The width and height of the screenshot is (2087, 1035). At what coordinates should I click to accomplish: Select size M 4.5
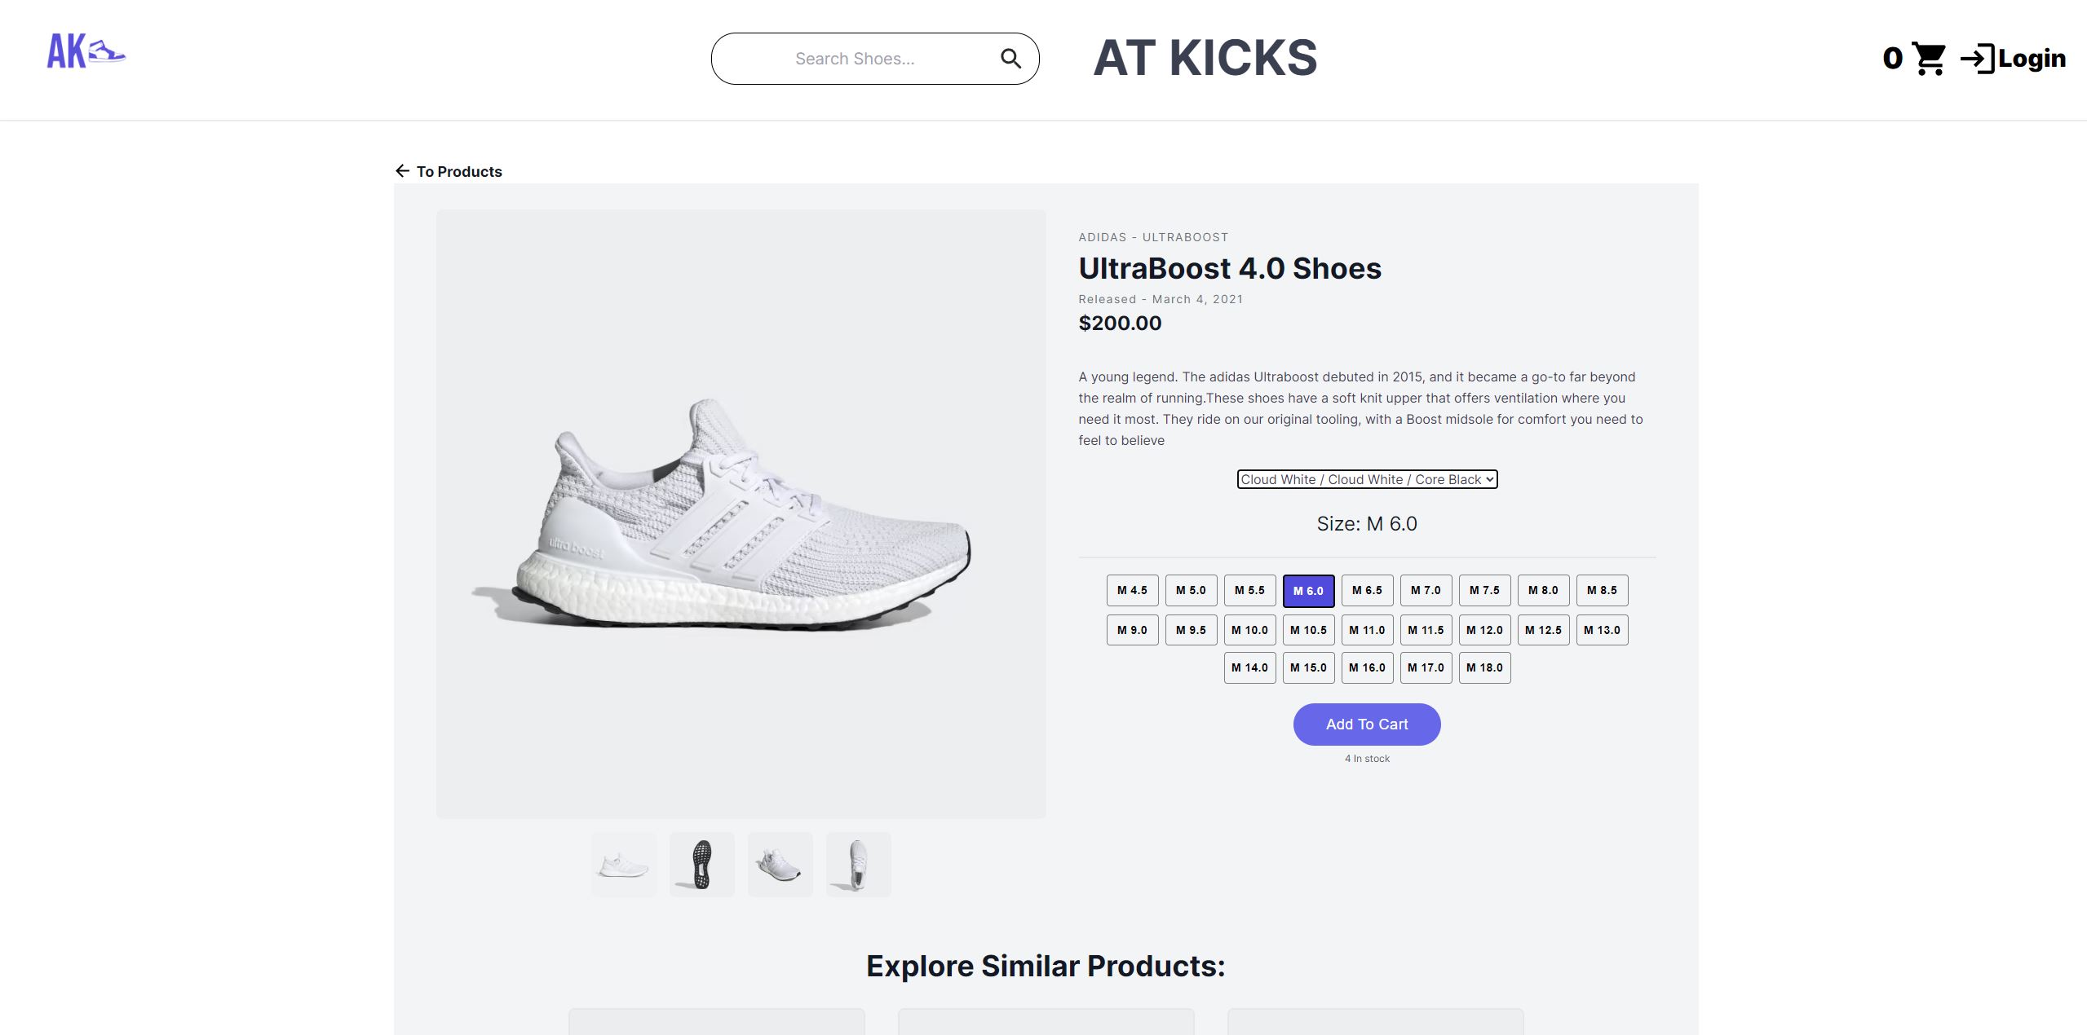[1132, 591]
